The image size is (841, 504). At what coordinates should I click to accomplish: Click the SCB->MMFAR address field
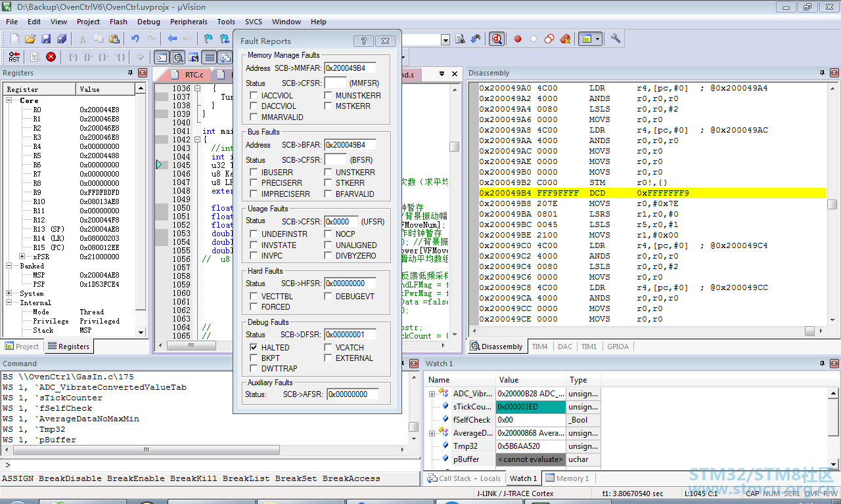(x=350, y=68)
